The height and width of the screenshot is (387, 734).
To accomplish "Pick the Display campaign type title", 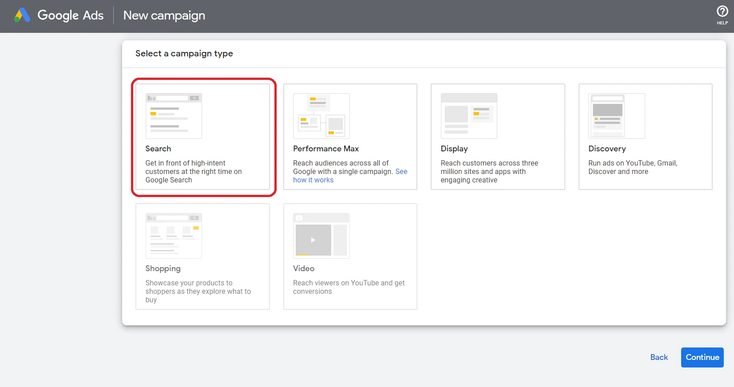I will tap(454, 149).
